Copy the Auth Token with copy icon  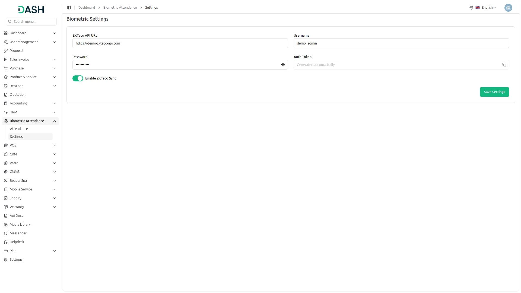click(504, 65)
